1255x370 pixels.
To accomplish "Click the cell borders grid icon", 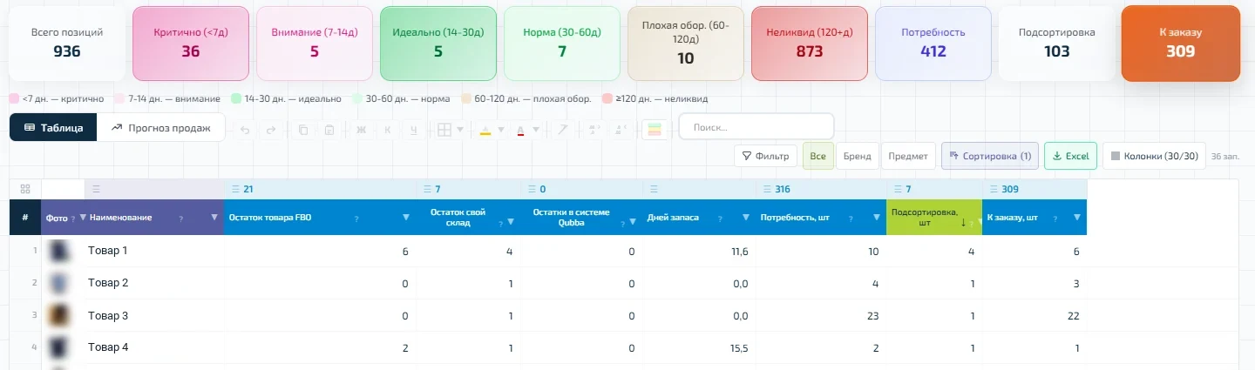I will pos(444,130).
